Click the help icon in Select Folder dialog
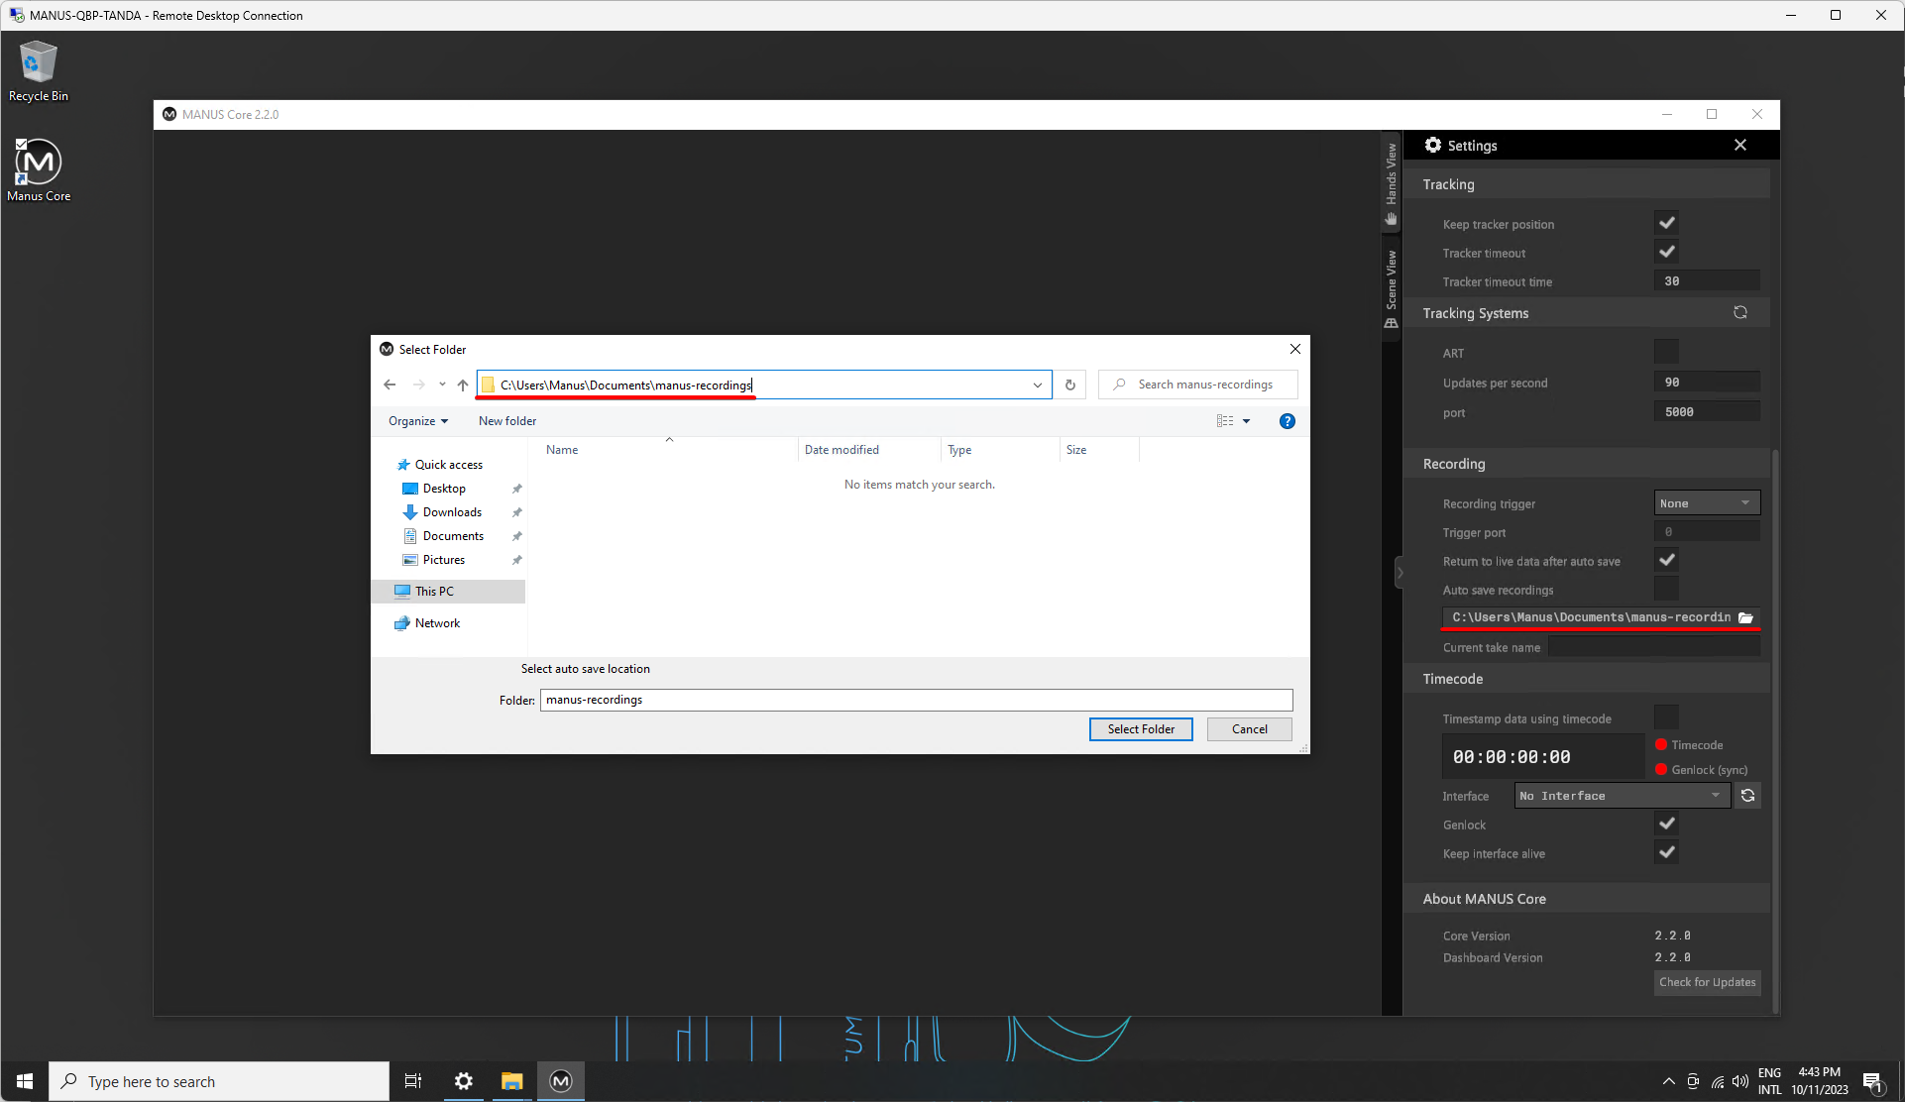This screenshot has width=1905, height=1102. (x=1287, y=421)
